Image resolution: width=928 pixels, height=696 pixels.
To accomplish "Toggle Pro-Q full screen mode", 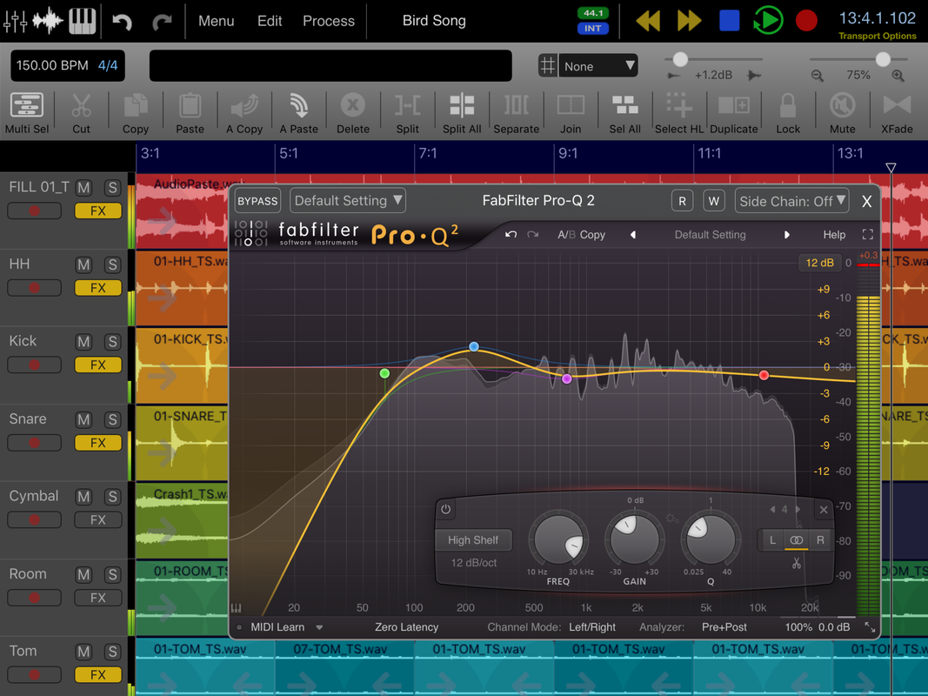I will pos(868,235).
